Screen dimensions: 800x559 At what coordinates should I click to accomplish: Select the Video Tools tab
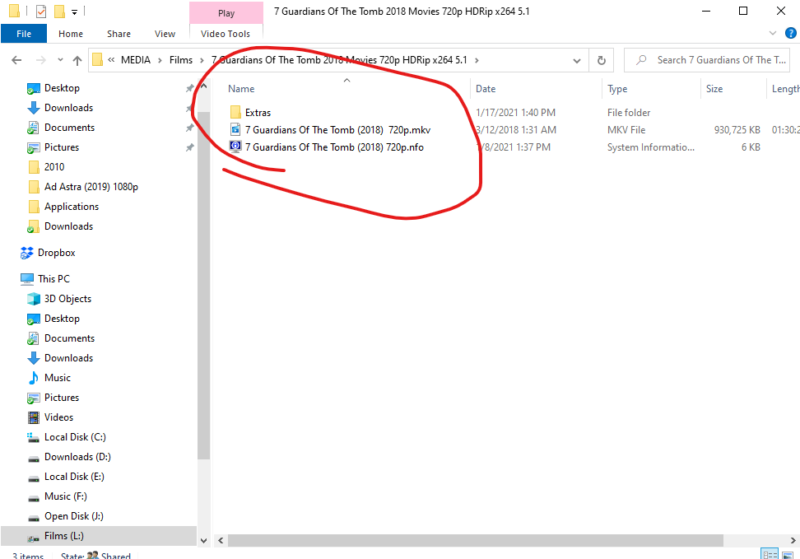coord(226,34)
